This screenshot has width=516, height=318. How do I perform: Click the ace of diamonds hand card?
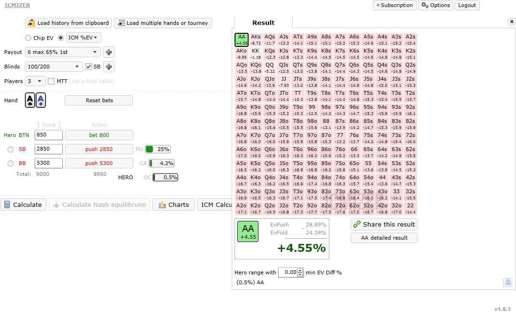pos(41,100)
